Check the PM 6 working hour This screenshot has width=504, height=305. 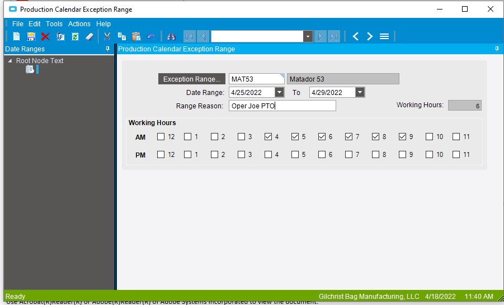click(322, 155)
